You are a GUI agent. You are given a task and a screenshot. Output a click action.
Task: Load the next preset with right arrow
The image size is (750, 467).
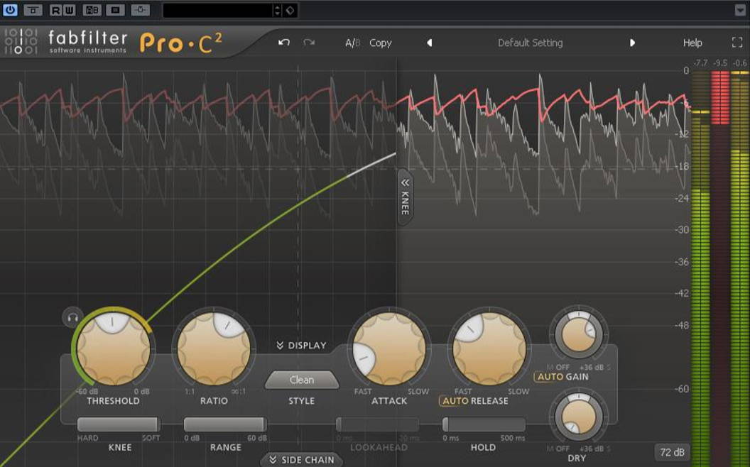pos(632,43)
